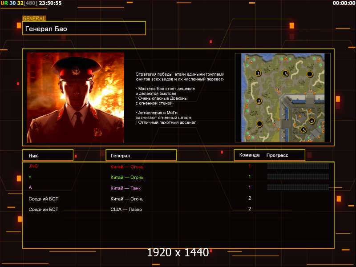Screen dimensions: 356x267
Task: Select player nickname JNG
Action: [33, 166]
